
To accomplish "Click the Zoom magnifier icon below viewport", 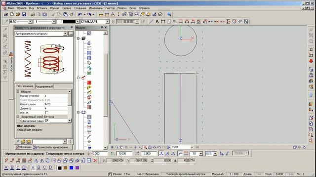I will coord(117,147).
